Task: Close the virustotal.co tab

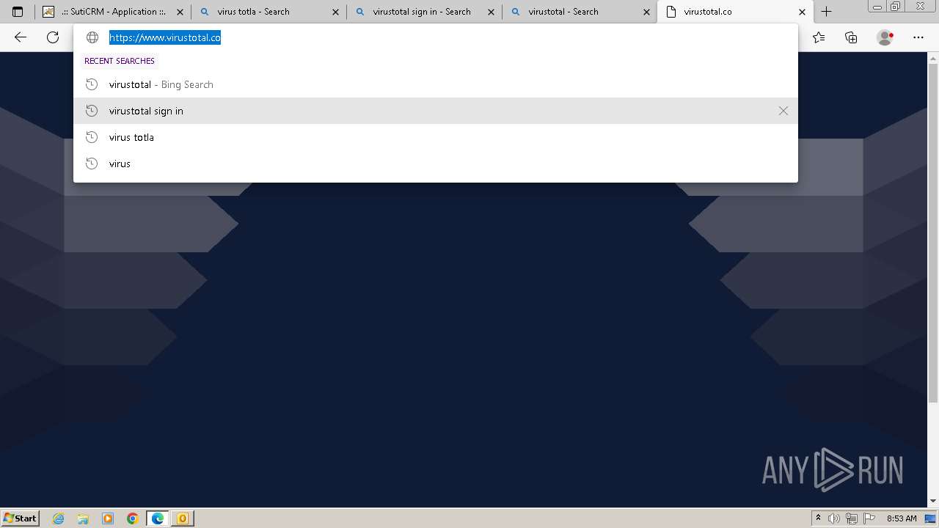Action: click(802, 12)
